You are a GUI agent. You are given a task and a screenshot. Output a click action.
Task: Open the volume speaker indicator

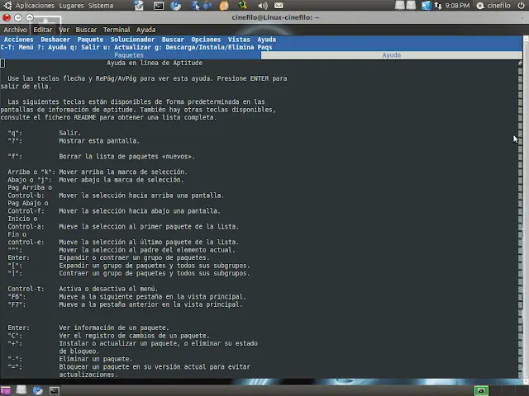[x=262, y=6]
